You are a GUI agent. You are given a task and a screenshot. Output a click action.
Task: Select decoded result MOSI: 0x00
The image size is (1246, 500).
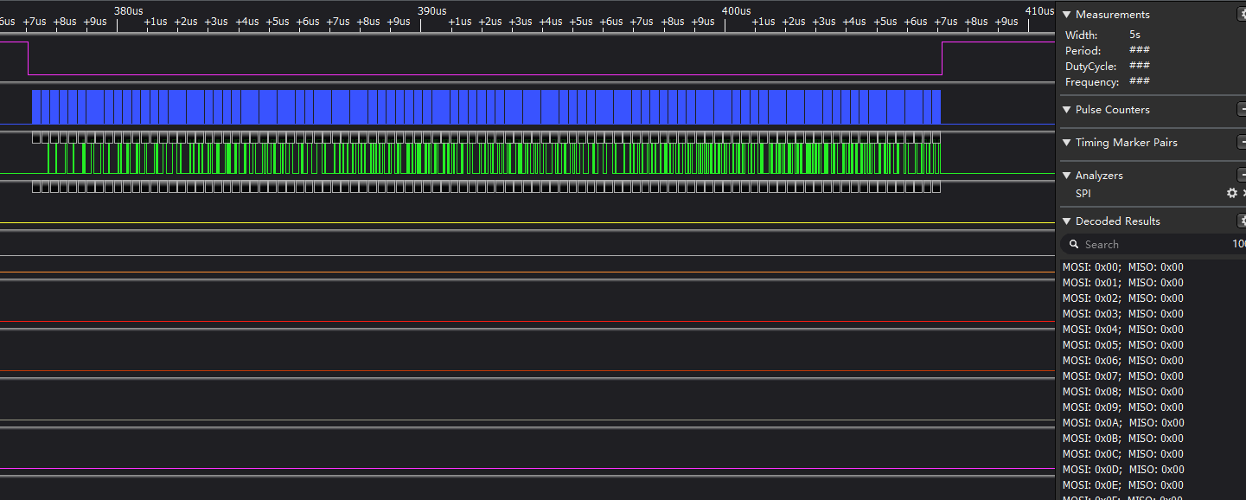[x=1122, y=267]
